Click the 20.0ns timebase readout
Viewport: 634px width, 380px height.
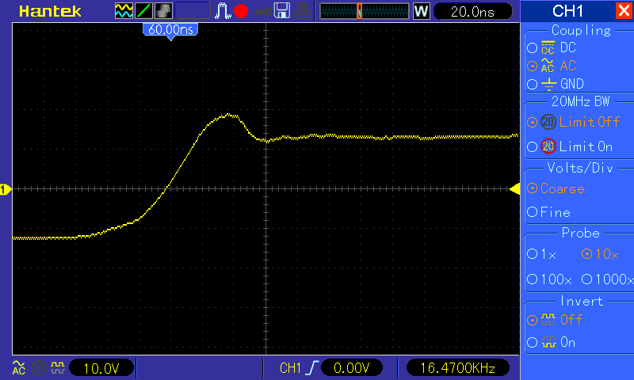point(472,11)
